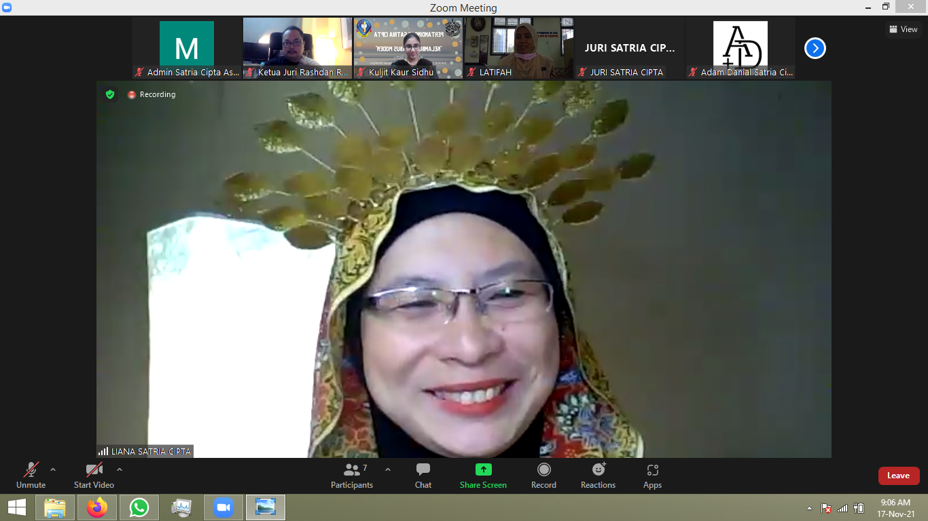Viewport: 928px width, 521px height.
Task: Open the Chat panel
Action: (x=423, y=475)
